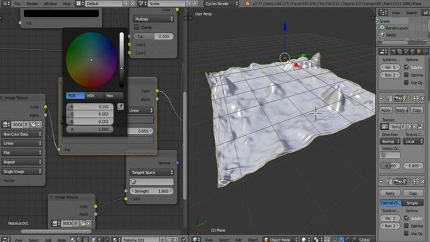Viewport: 430px width, 242px height.
Task: Click Copy button beside Apply as
Action: [x=417, y=110]
